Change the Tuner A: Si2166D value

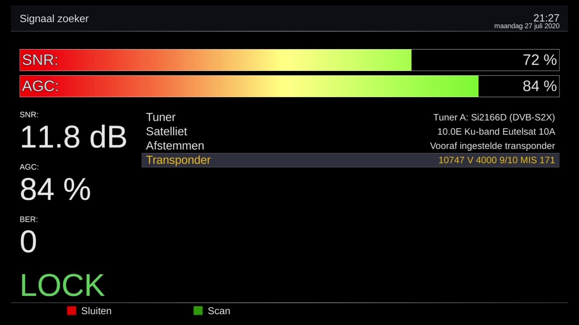click(x=494, y=117)
